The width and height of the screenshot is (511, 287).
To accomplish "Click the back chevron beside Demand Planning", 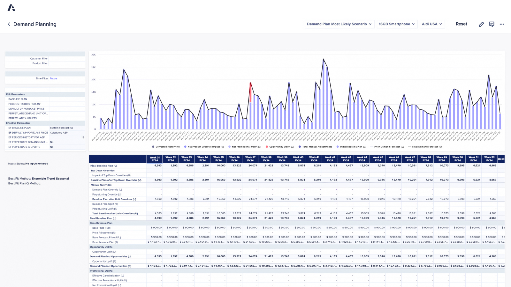I will click(9, 24).
